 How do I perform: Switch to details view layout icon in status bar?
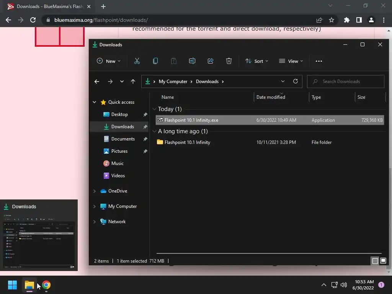pos(375,261)
